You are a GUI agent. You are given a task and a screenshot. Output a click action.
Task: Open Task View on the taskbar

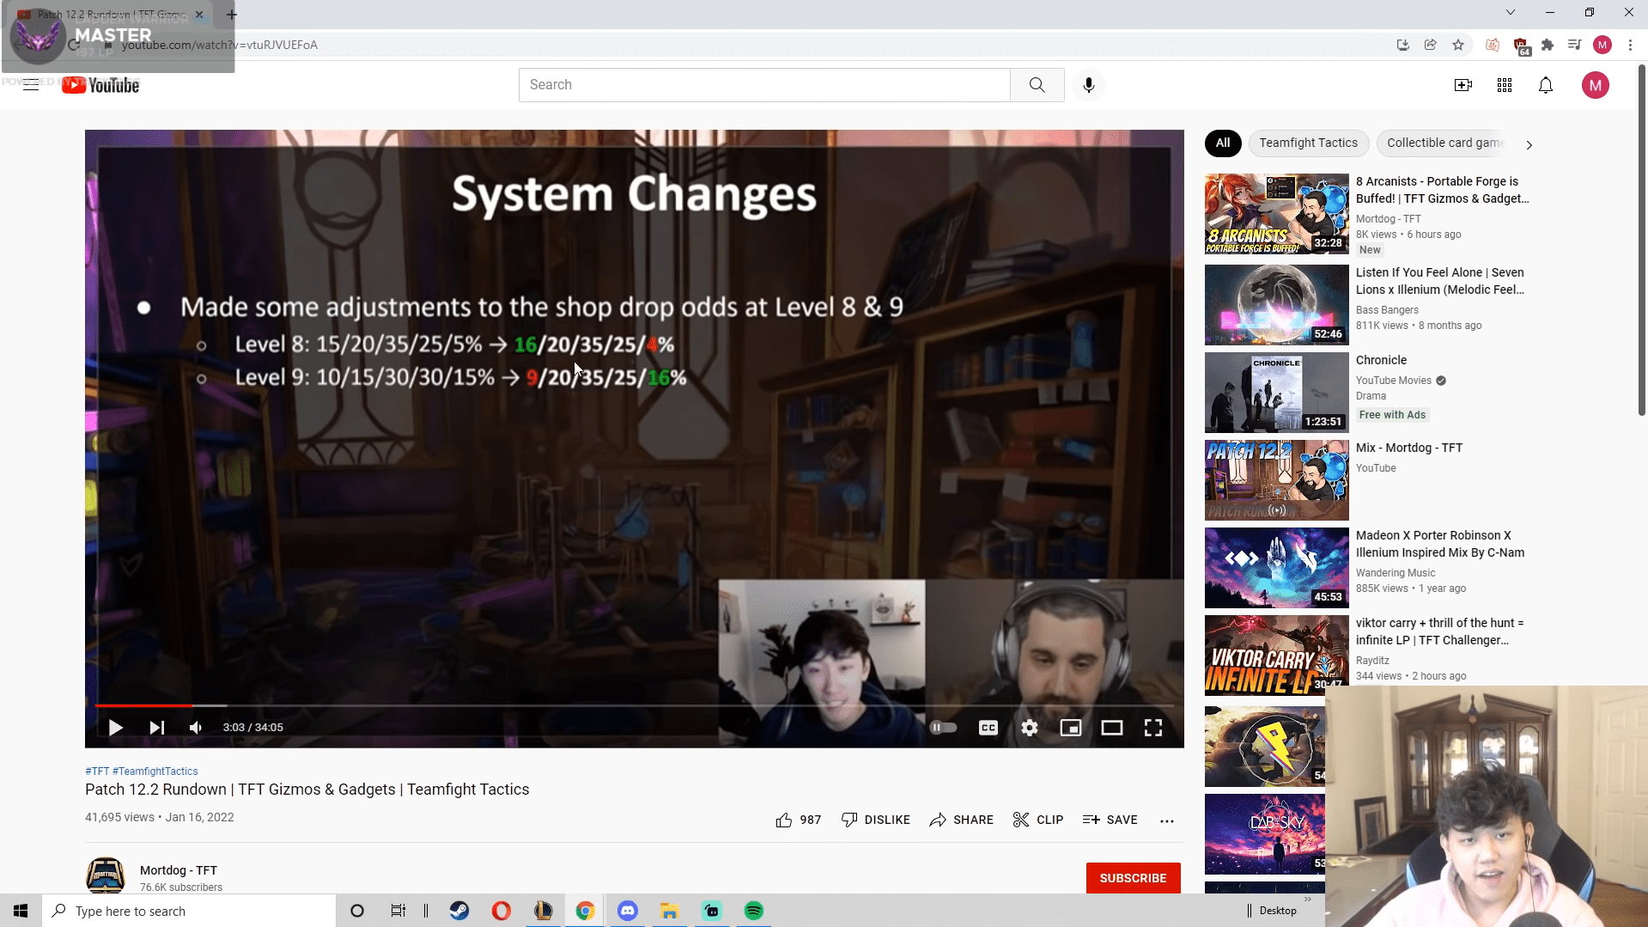click(398, 911)
